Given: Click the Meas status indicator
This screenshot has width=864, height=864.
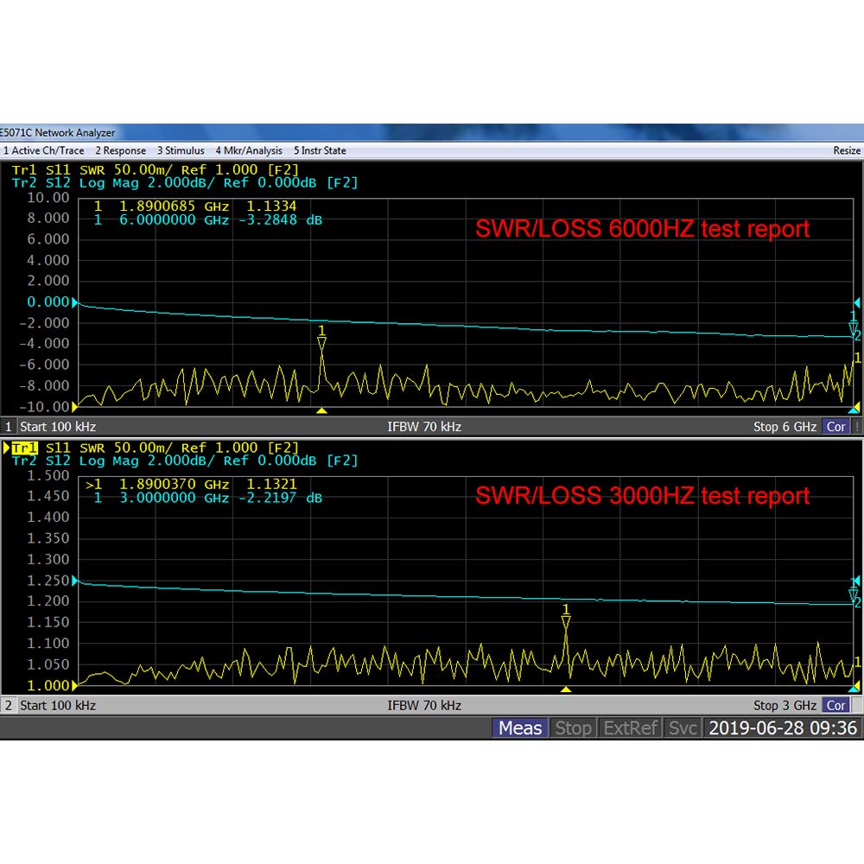Looking at the screenshot, I should pos(519,727).
